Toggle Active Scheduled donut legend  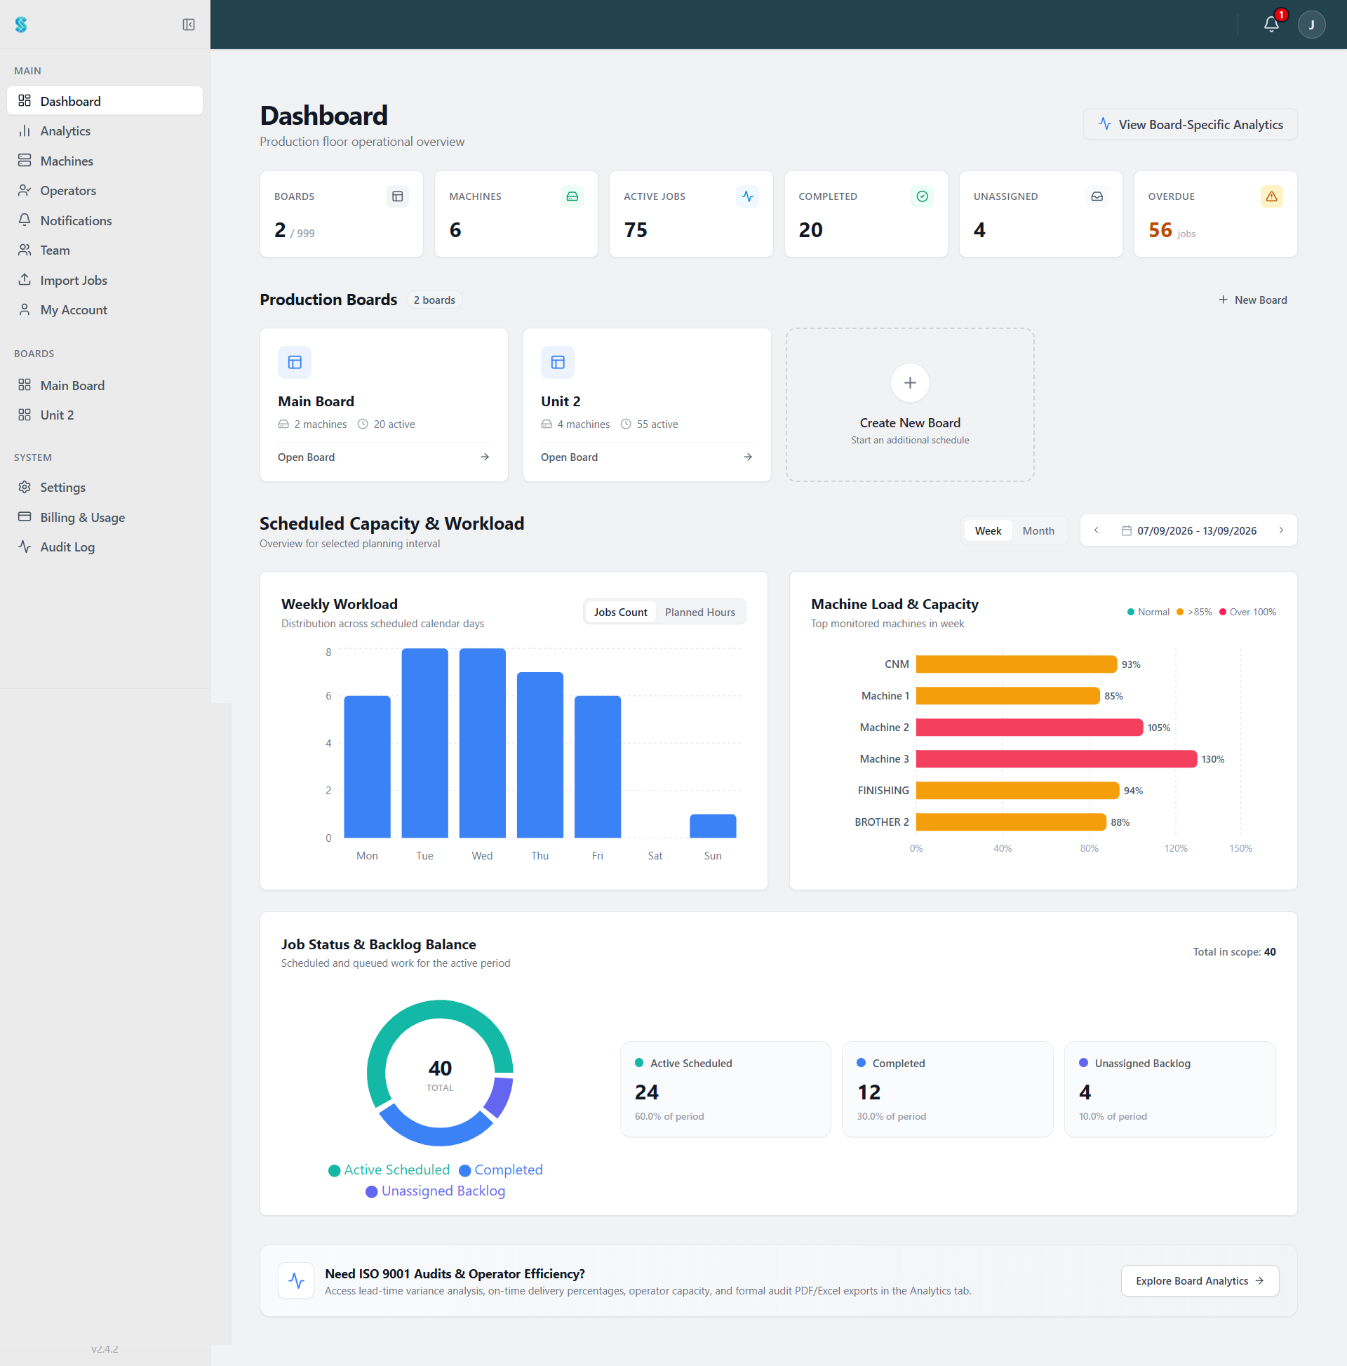pos(389,1170)
